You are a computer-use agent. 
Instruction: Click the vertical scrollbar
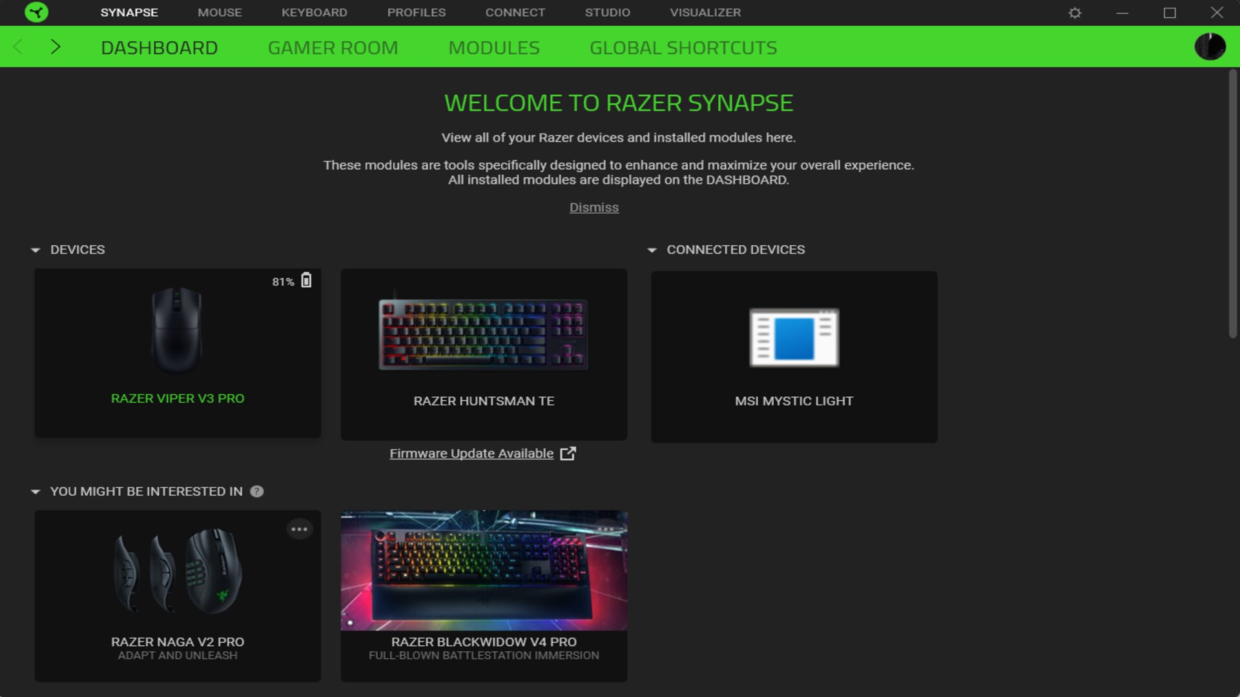(1232, 203)
